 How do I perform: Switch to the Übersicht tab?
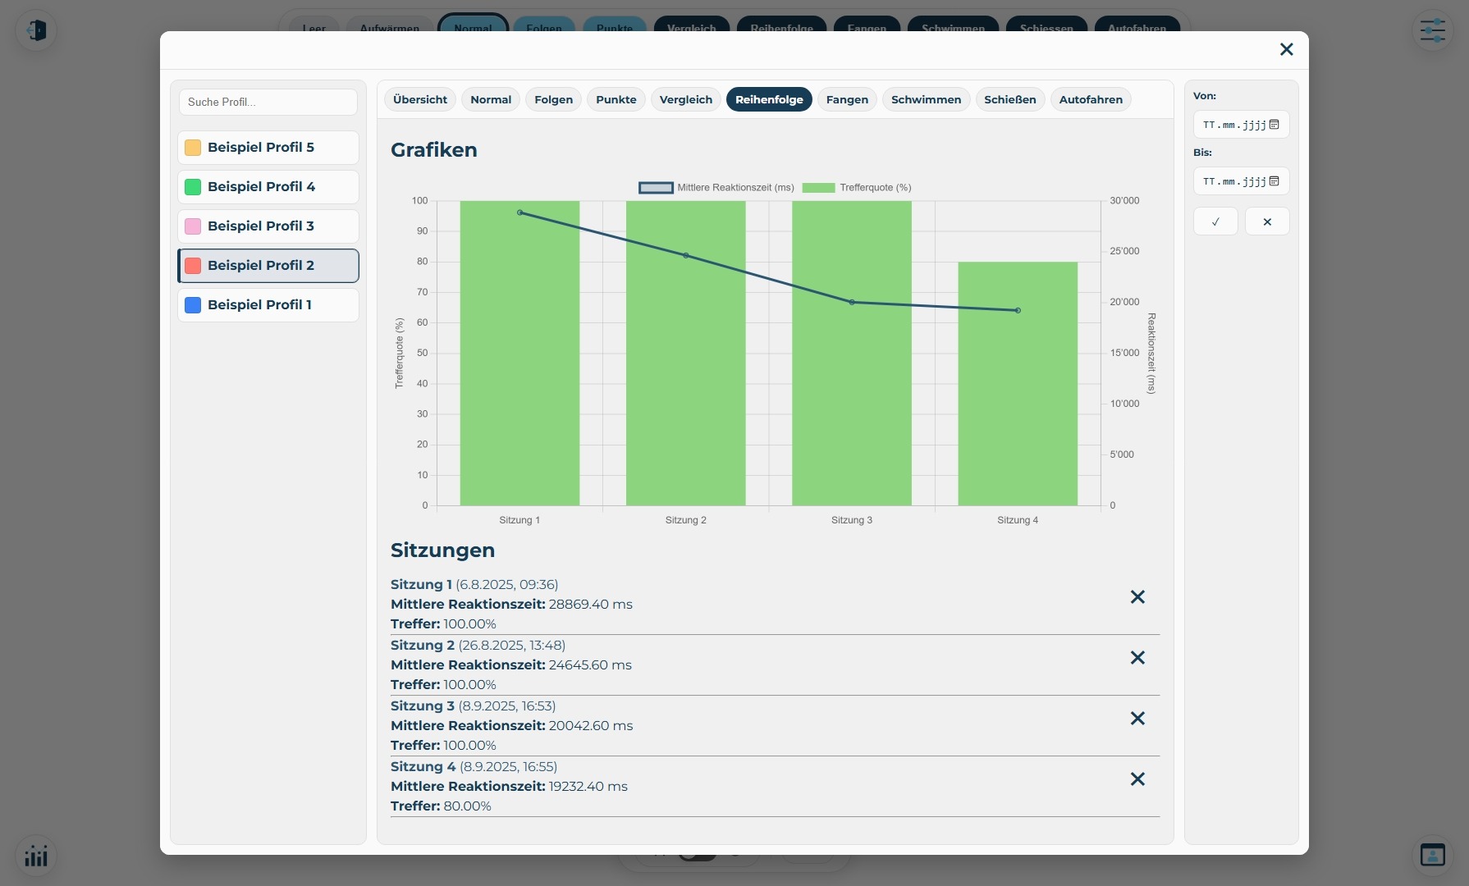[x=420, y=100]
